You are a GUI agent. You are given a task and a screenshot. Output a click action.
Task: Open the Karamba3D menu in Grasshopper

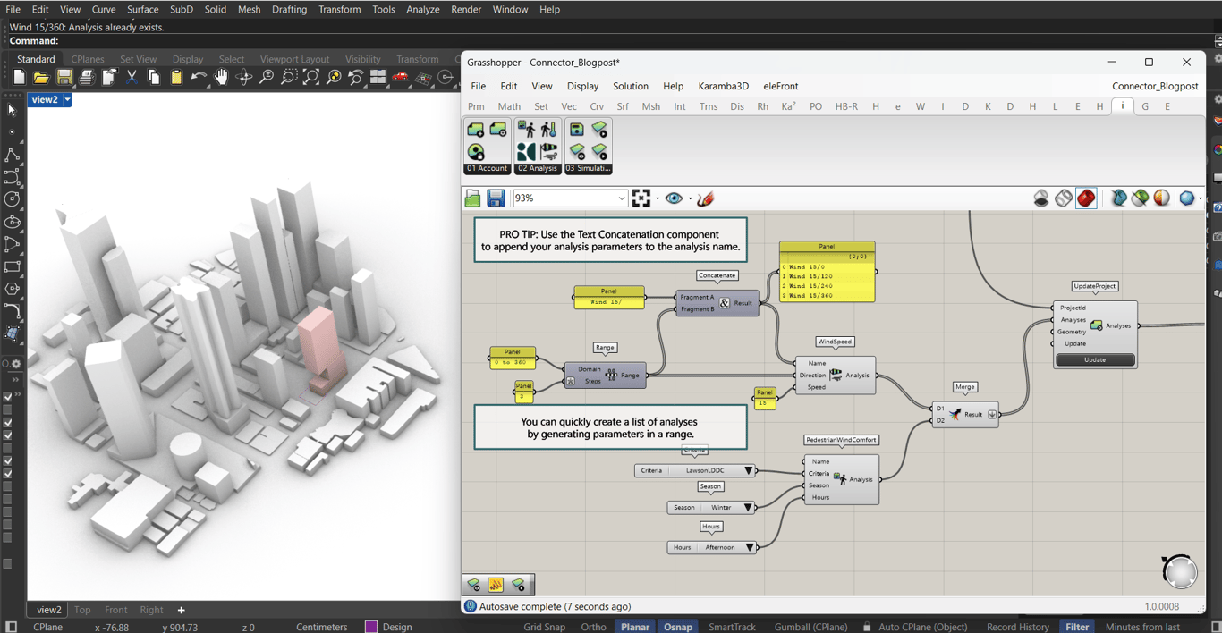[x=723, y=86]
